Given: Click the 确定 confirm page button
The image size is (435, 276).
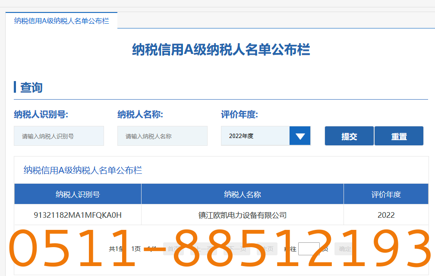Looking at the screenshot, I should tap(345, 249).
